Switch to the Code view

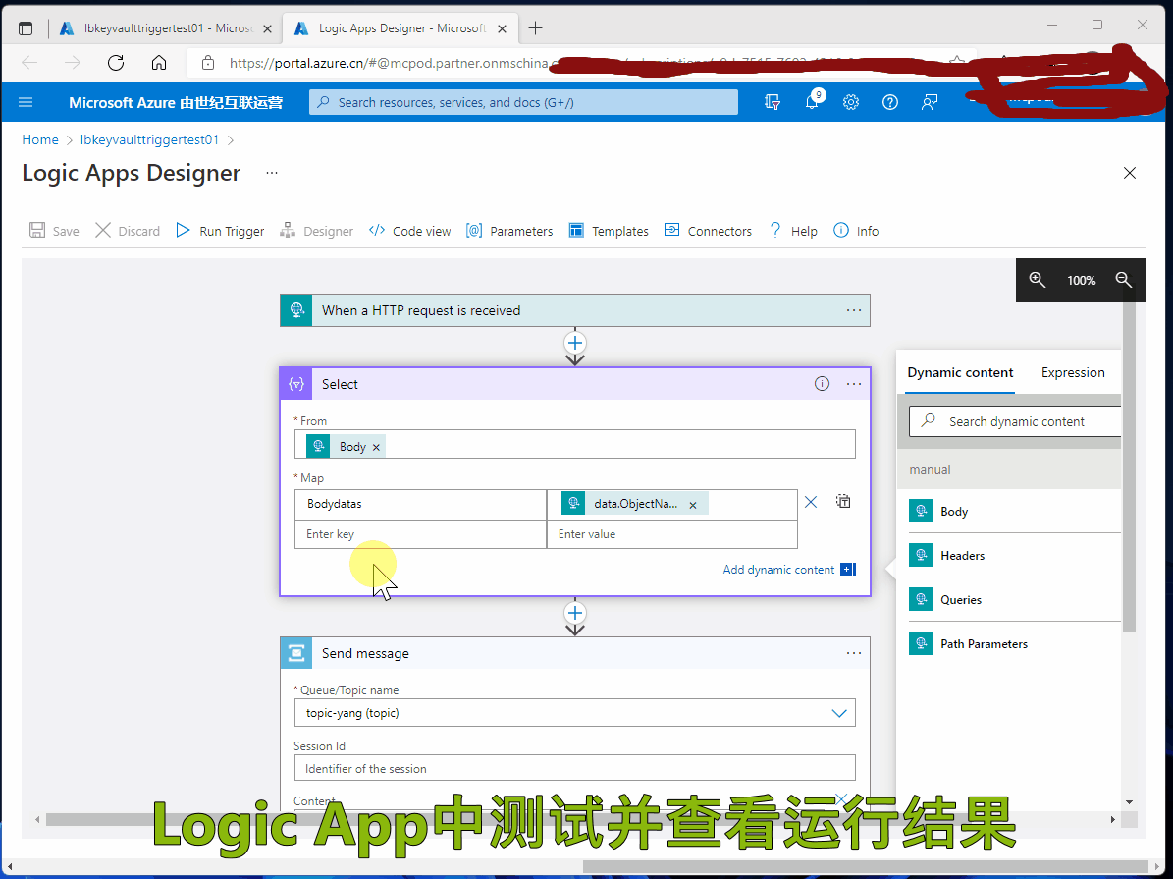coord(410,231)
